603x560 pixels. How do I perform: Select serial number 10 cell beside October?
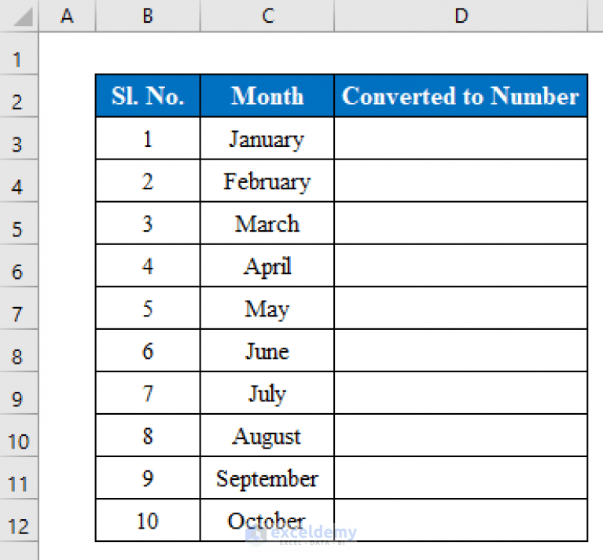[148, 520]
